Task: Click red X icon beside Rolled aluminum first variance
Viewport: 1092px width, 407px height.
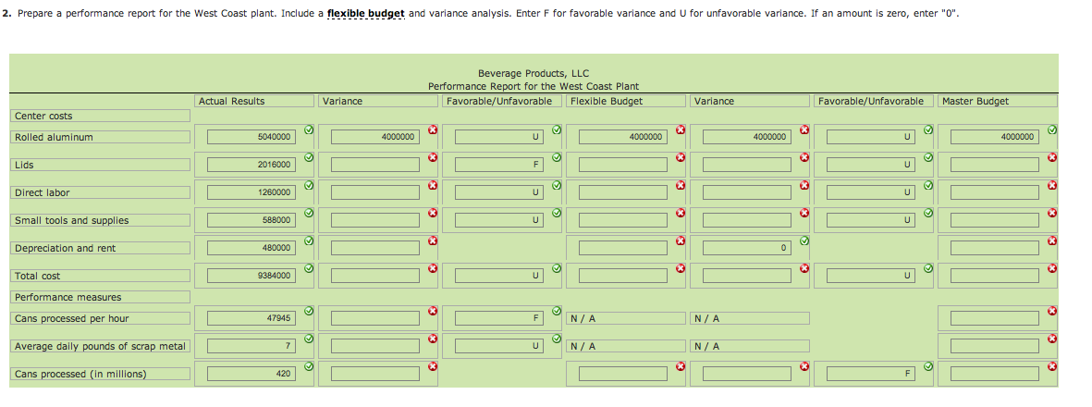Action: point(433,129)
